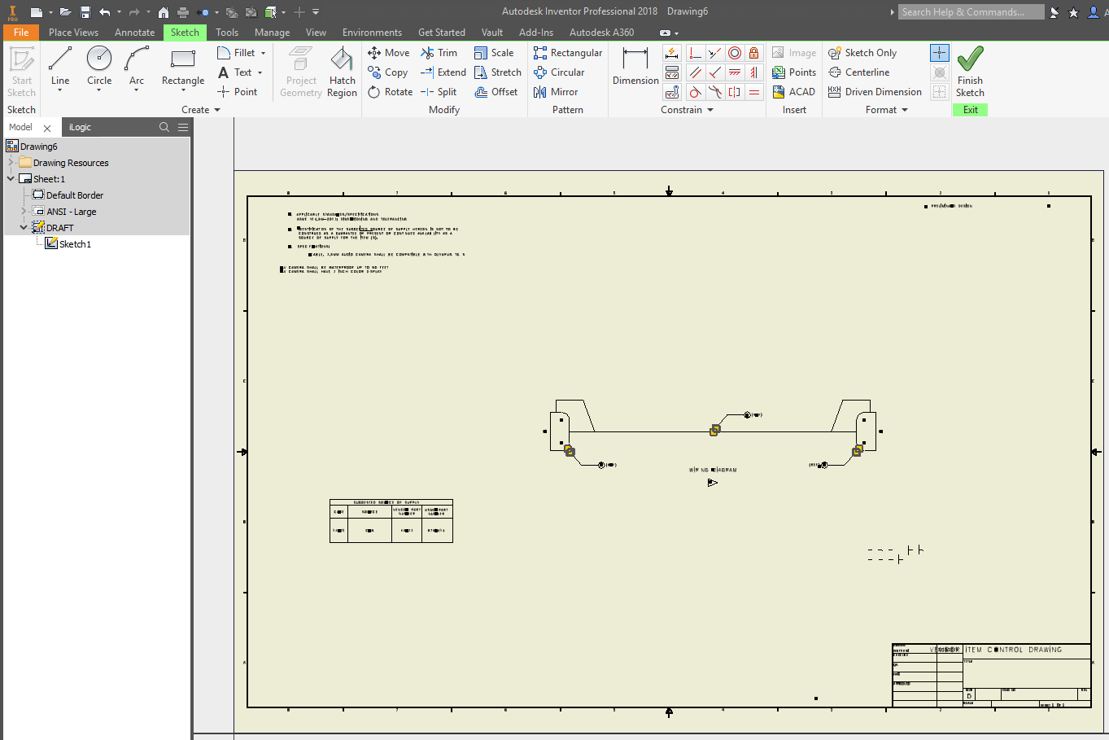Choose the Mirror pattern tool
1109x740 pixels.
pos(556,92)
